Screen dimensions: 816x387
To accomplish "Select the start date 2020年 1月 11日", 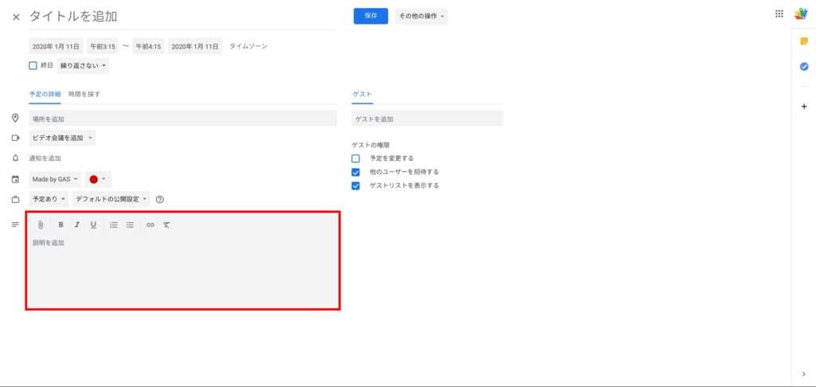I will (56, 46).
